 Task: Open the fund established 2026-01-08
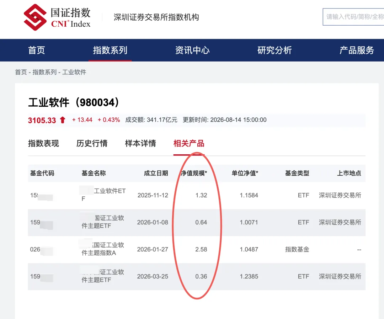point(103,222)
